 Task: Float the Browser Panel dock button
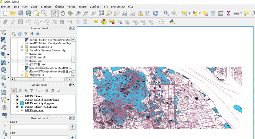point(70,28)
